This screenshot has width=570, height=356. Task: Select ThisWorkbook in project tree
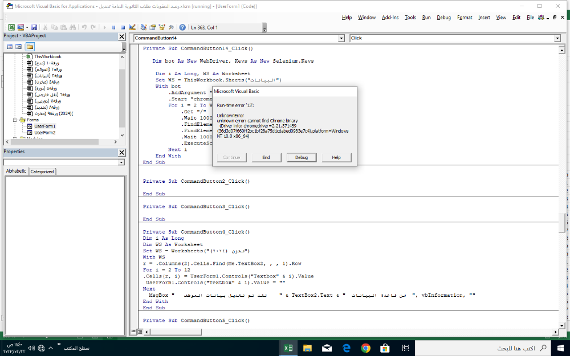click(x=48, y=56)
